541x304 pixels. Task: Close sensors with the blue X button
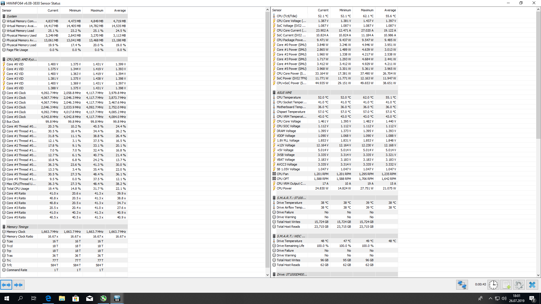[x=532, y=285]
